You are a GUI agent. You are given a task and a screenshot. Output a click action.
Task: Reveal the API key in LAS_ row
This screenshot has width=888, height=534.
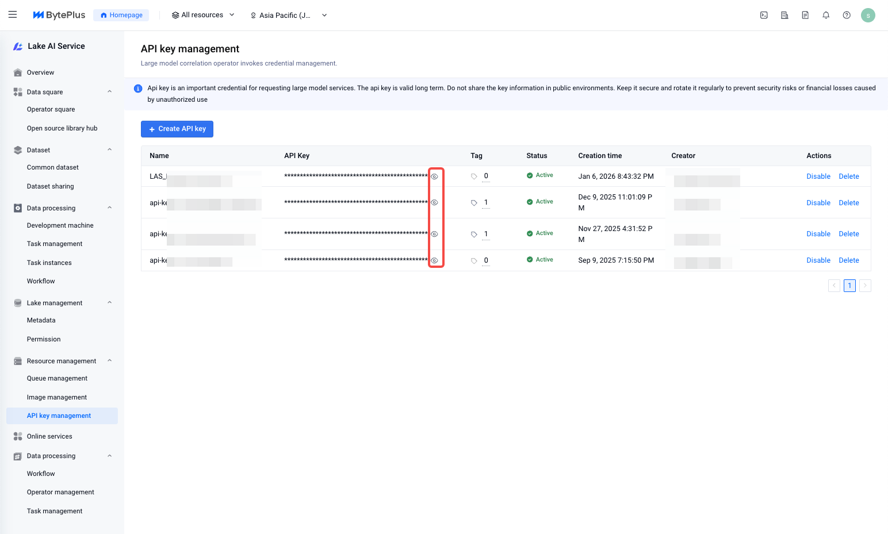(x=435, y=176)
